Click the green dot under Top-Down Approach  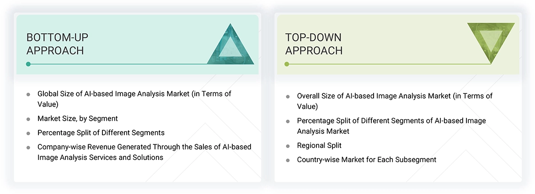click(x=287, y=64)
